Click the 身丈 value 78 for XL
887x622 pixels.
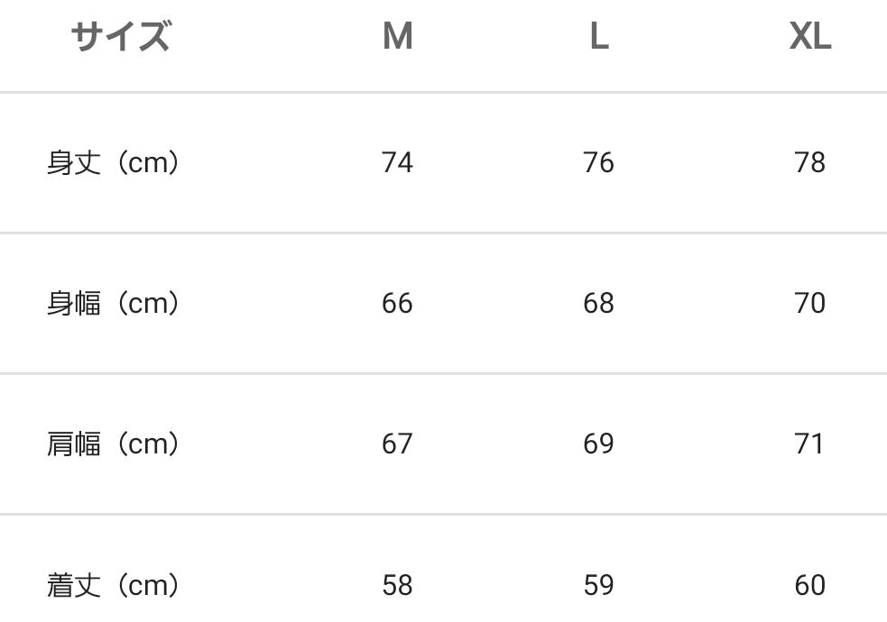(x=809, y=163)
